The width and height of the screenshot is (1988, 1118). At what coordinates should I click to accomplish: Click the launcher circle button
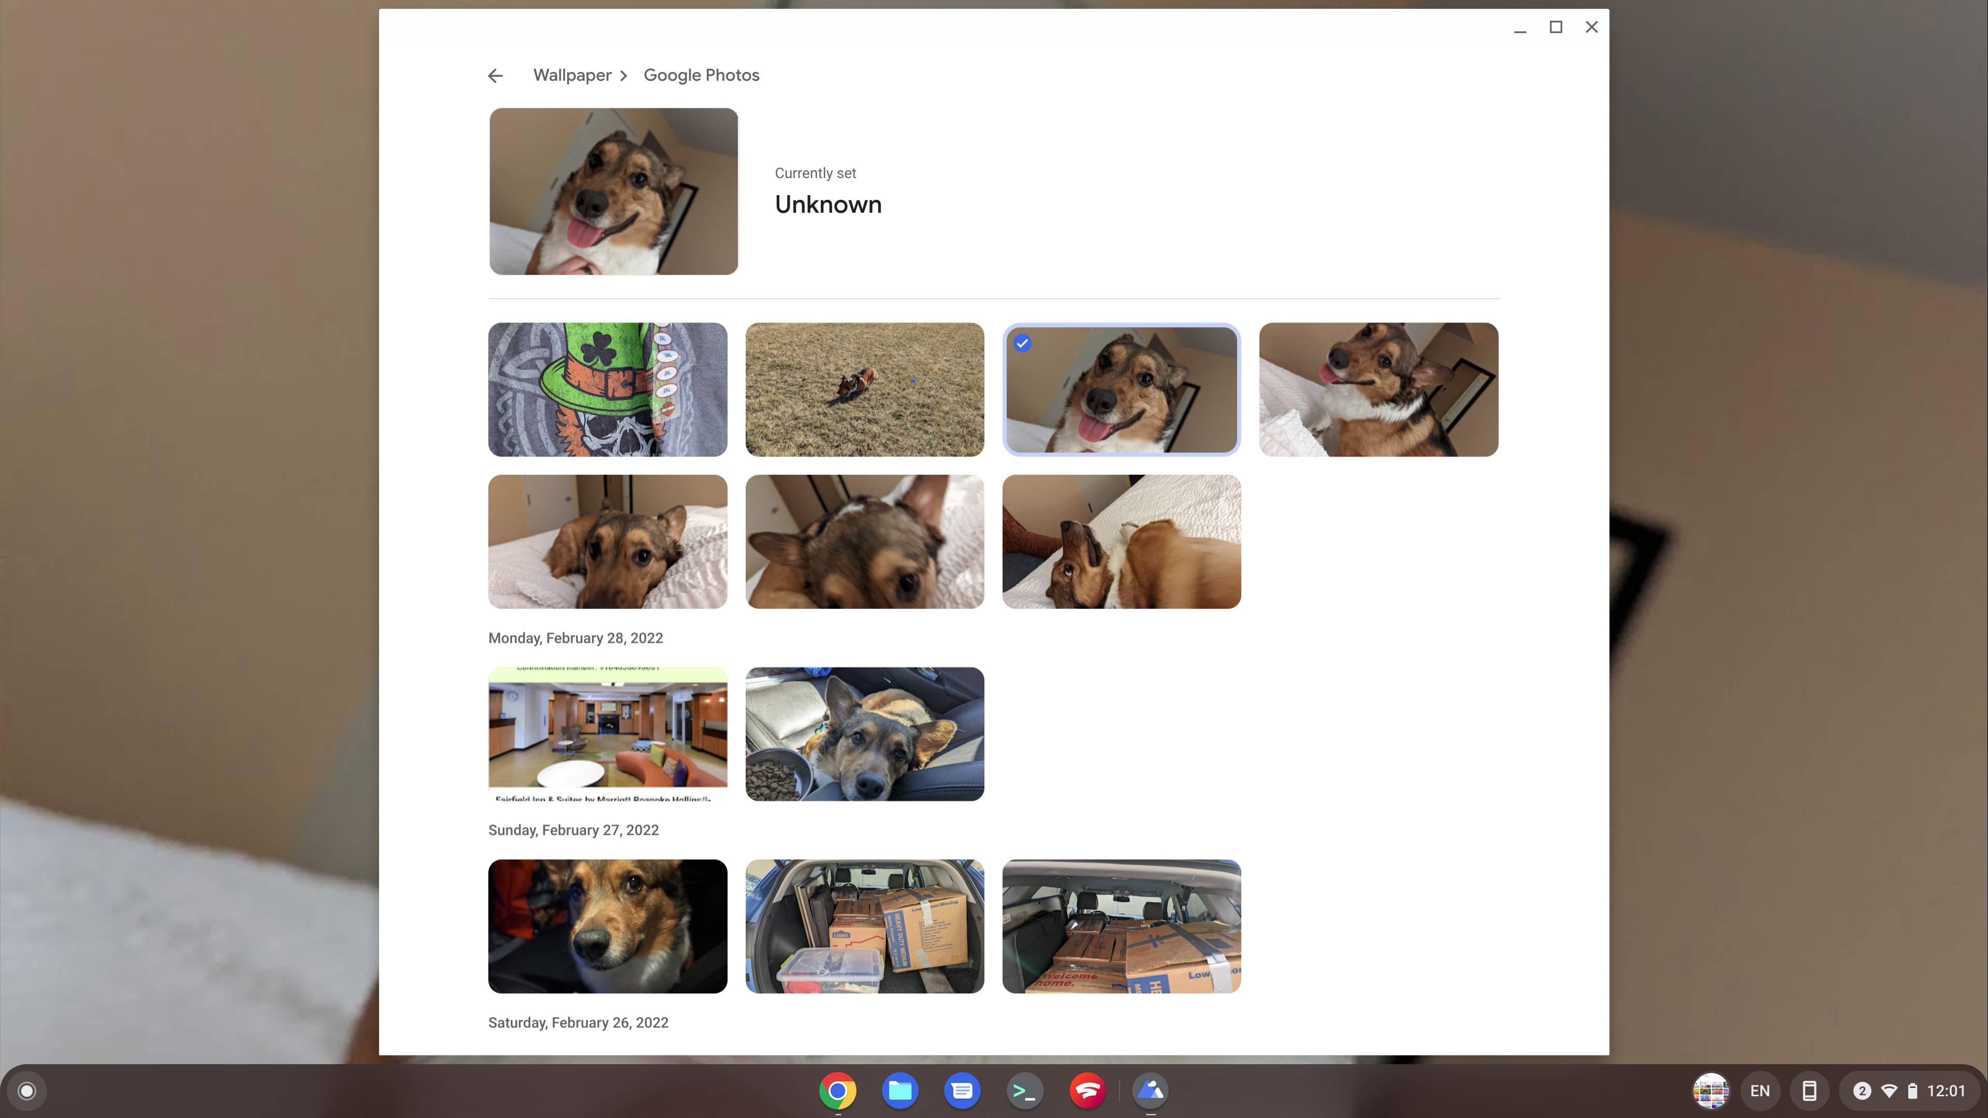coord(27,1090)
